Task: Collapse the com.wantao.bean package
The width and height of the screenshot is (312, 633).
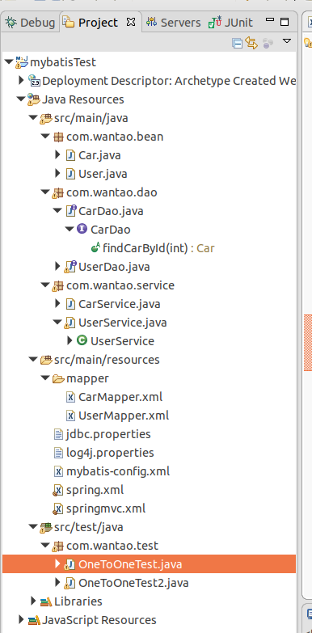Action: pyautogui.click(x=45, y=137)
